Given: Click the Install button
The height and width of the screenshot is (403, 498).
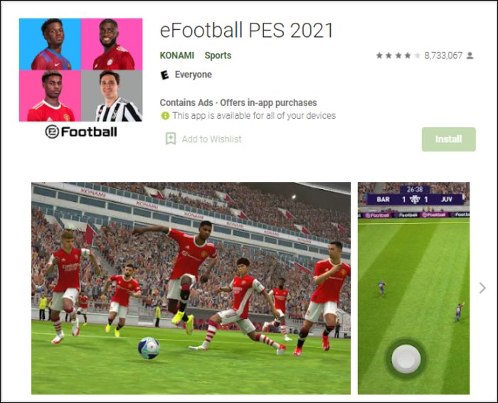Looking at the screenshot, I should [448, 139].
